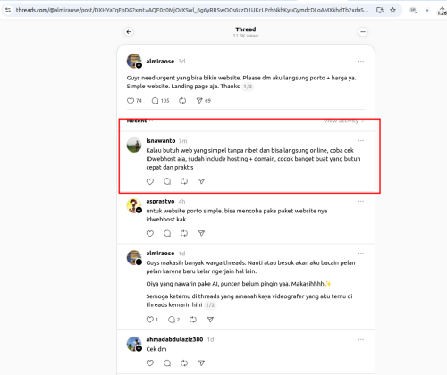This screenshot has height=375, width=447.
Task: Click asprastyo's profile avatar
Action: click(134, 206)
